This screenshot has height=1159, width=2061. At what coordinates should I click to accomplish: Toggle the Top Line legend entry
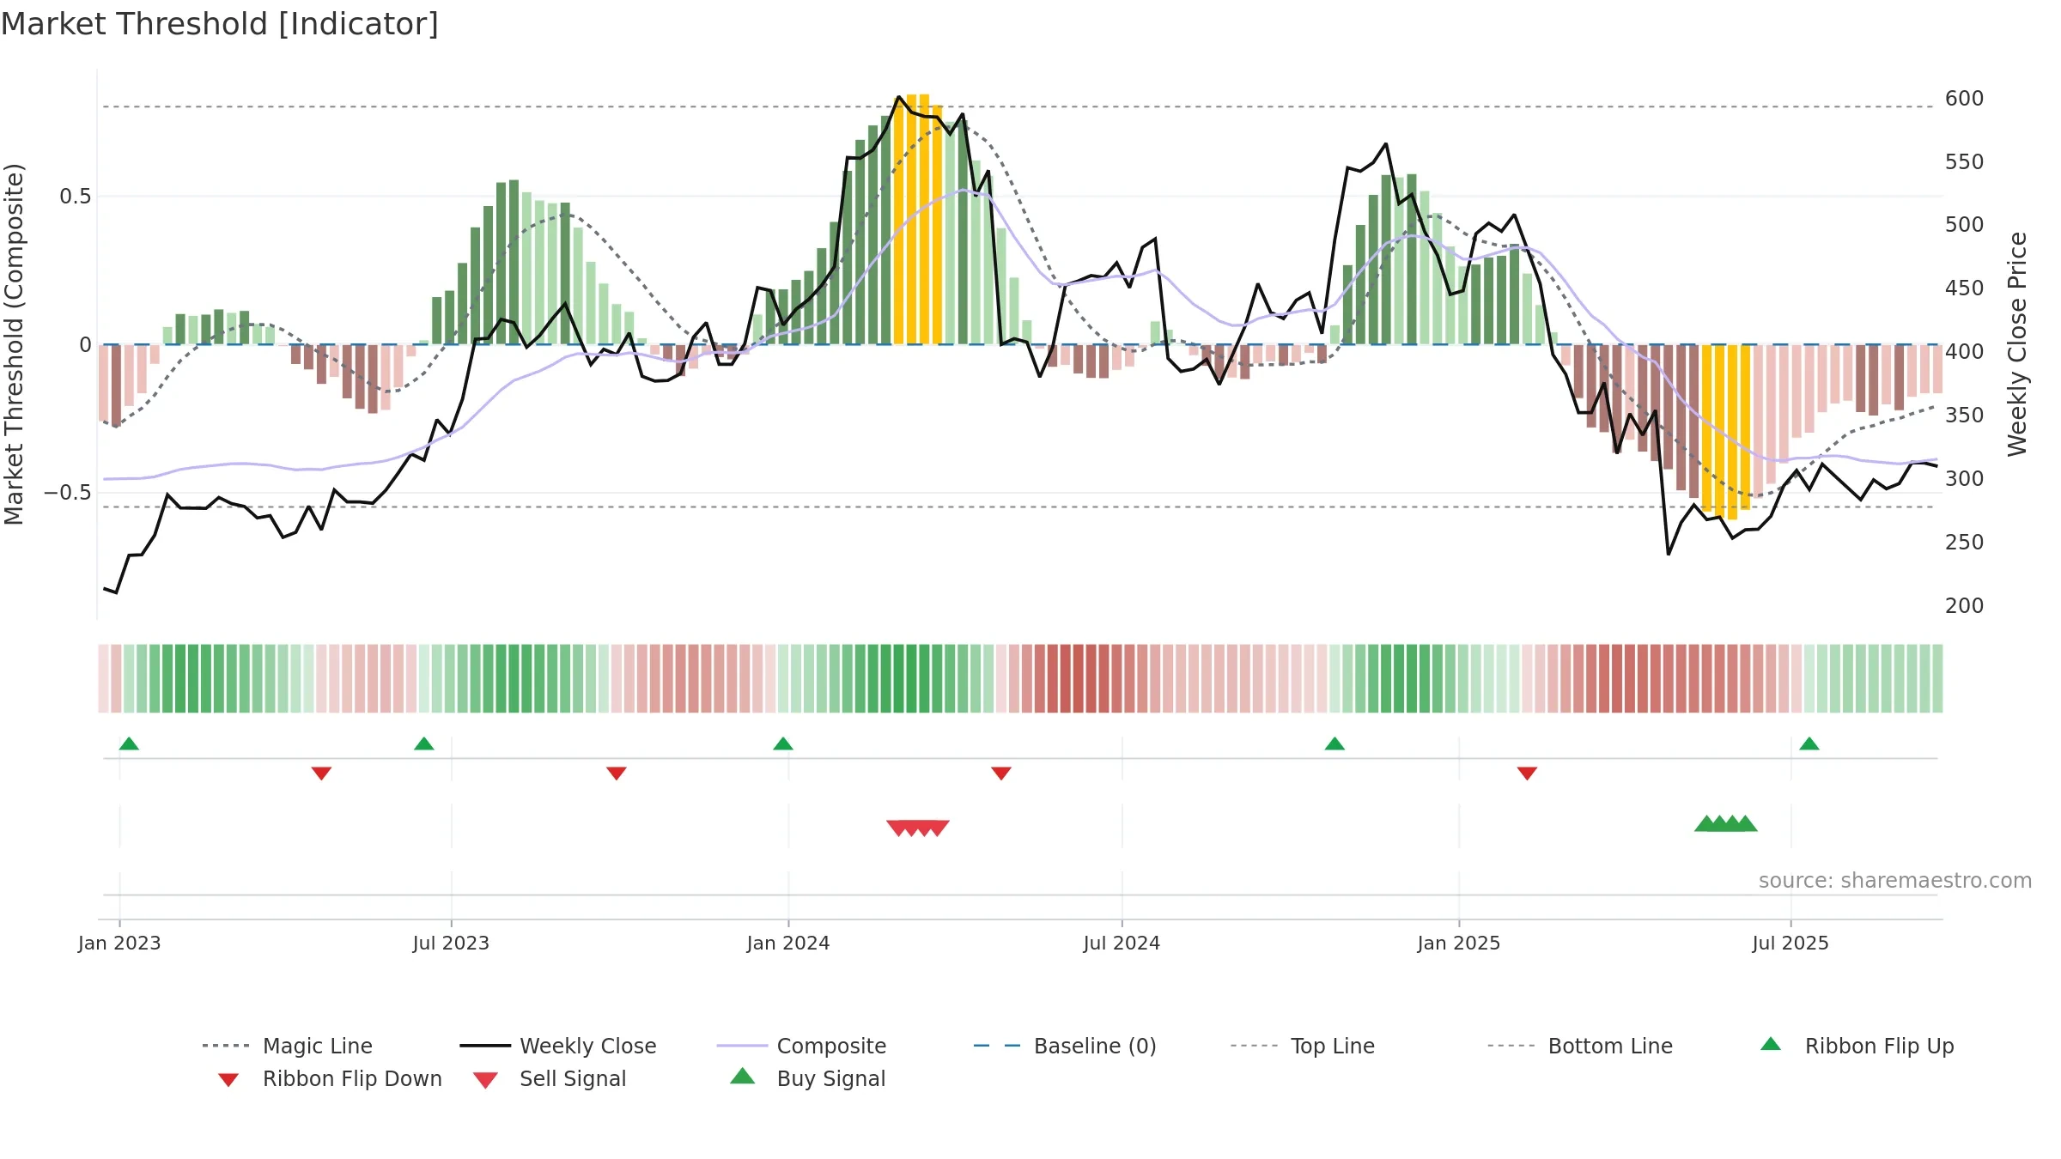click(x=1303, y=1046)
